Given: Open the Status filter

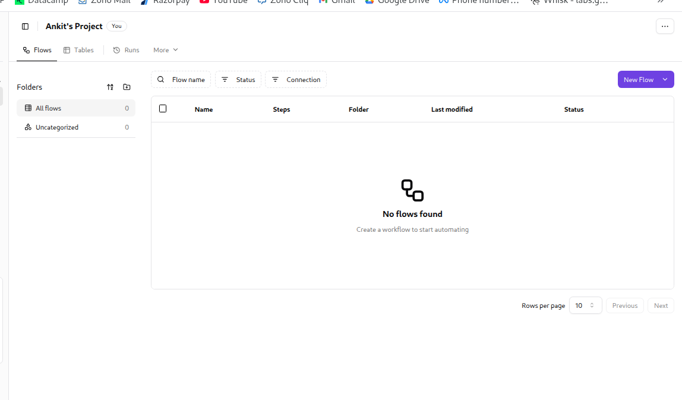Looking at the screenshot, I should click(x=238, y=80).
